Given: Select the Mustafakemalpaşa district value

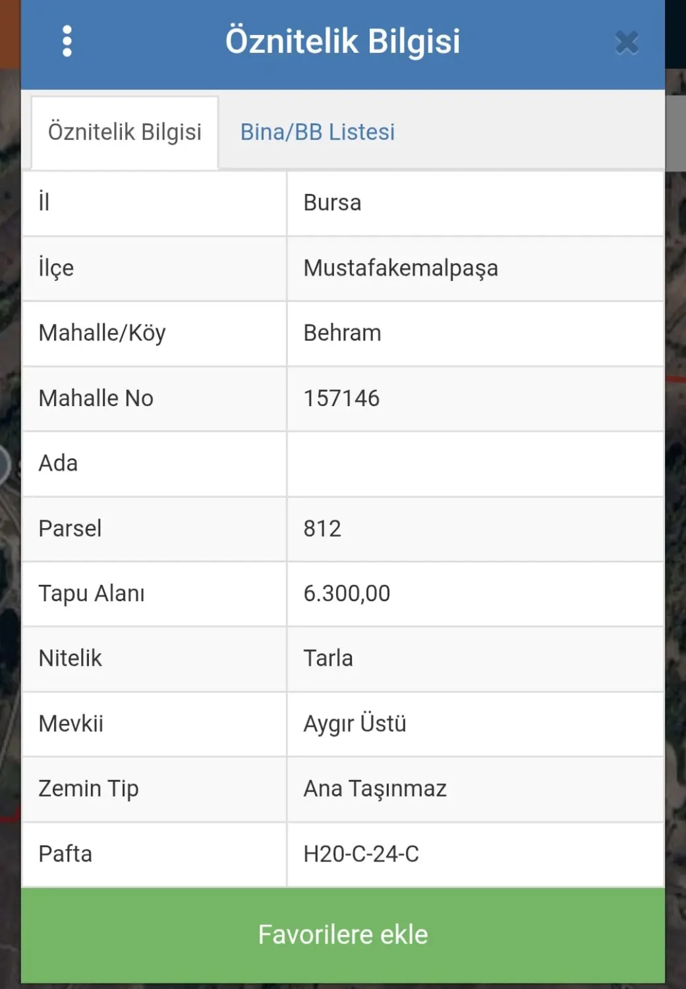Looking at the screenshot, I should (401, 268).
